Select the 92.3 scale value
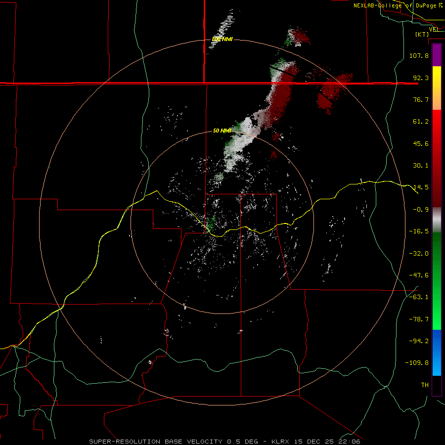445x445 pixels. pyautogui.click(x=421, y=78)
